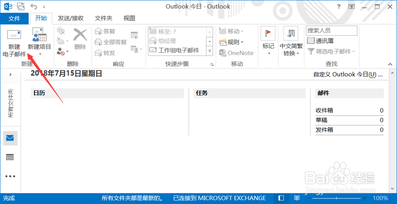Open Filter Email (筛选电子邮件) dropdown
The height and width of the screenshot is (204, 397).
(331, 52)
